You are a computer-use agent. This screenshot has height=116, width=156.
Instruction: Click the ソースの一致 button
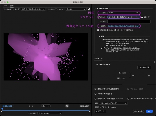click(144, 67)
